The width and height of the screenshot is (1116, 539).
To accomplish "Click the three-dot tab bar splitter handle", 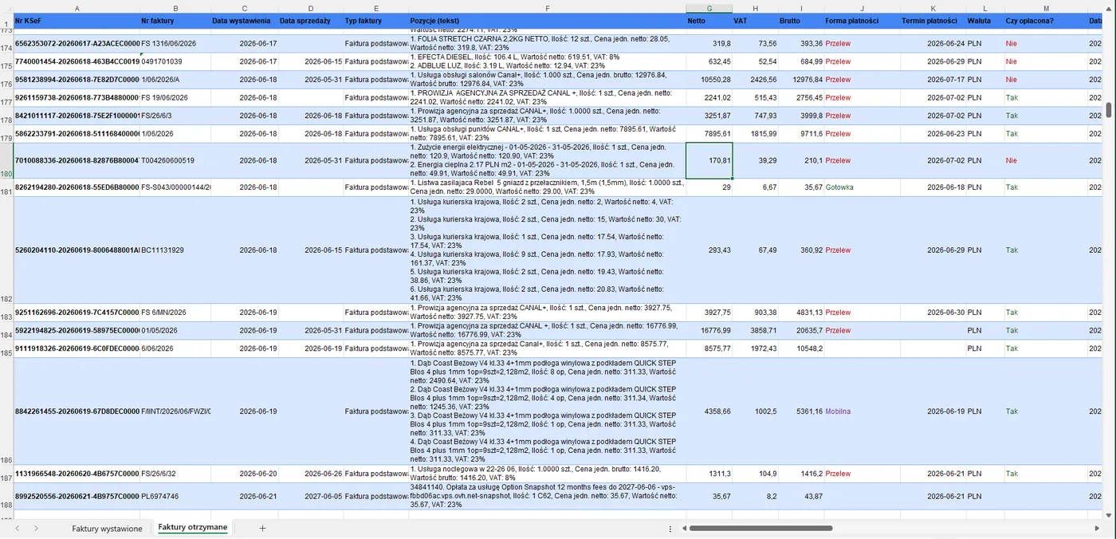I will coord(670,529).
